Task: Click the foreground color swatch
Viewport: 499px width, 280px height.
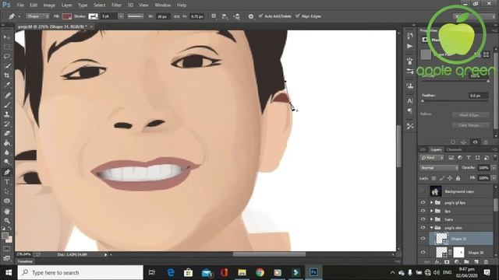Action: point(5,236)
